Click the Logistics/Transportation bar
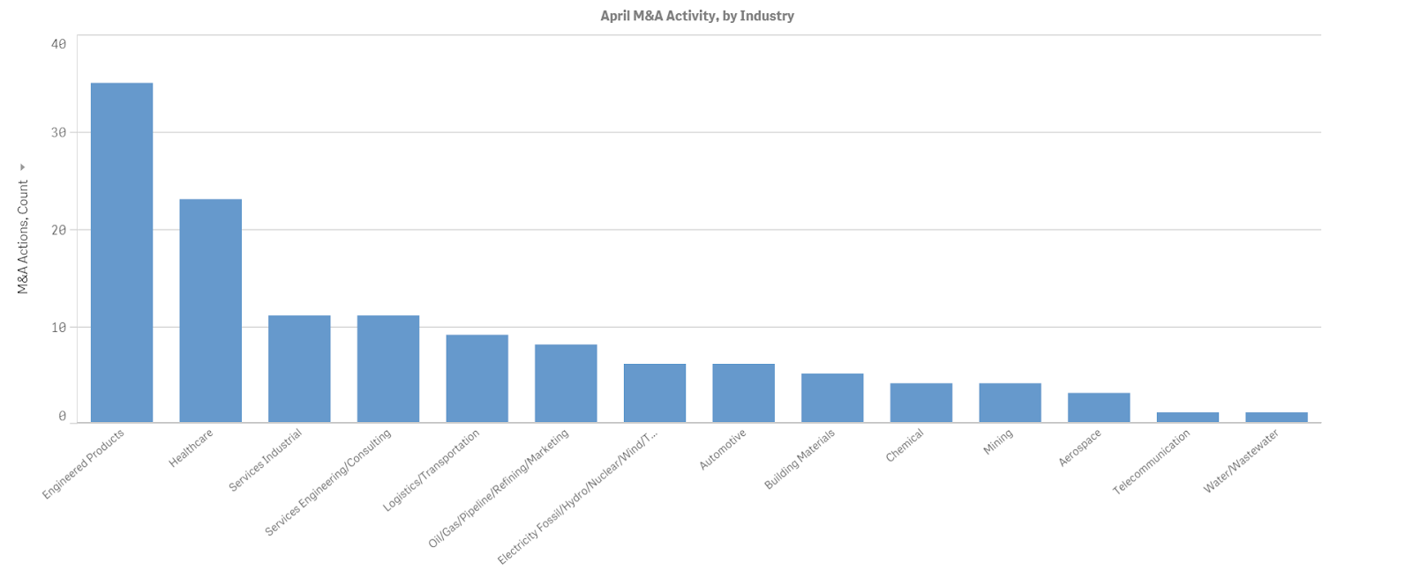The image size is (1412, 570). 477,379
